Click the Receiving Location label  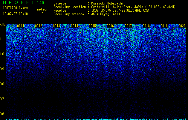[70, 7]
